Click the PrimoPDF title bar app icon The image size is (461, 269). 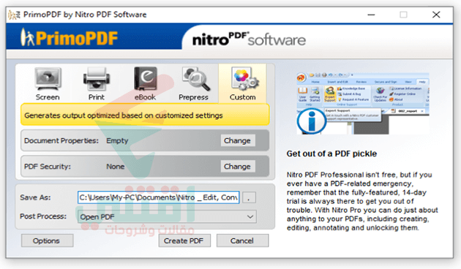tap(14, 15)
